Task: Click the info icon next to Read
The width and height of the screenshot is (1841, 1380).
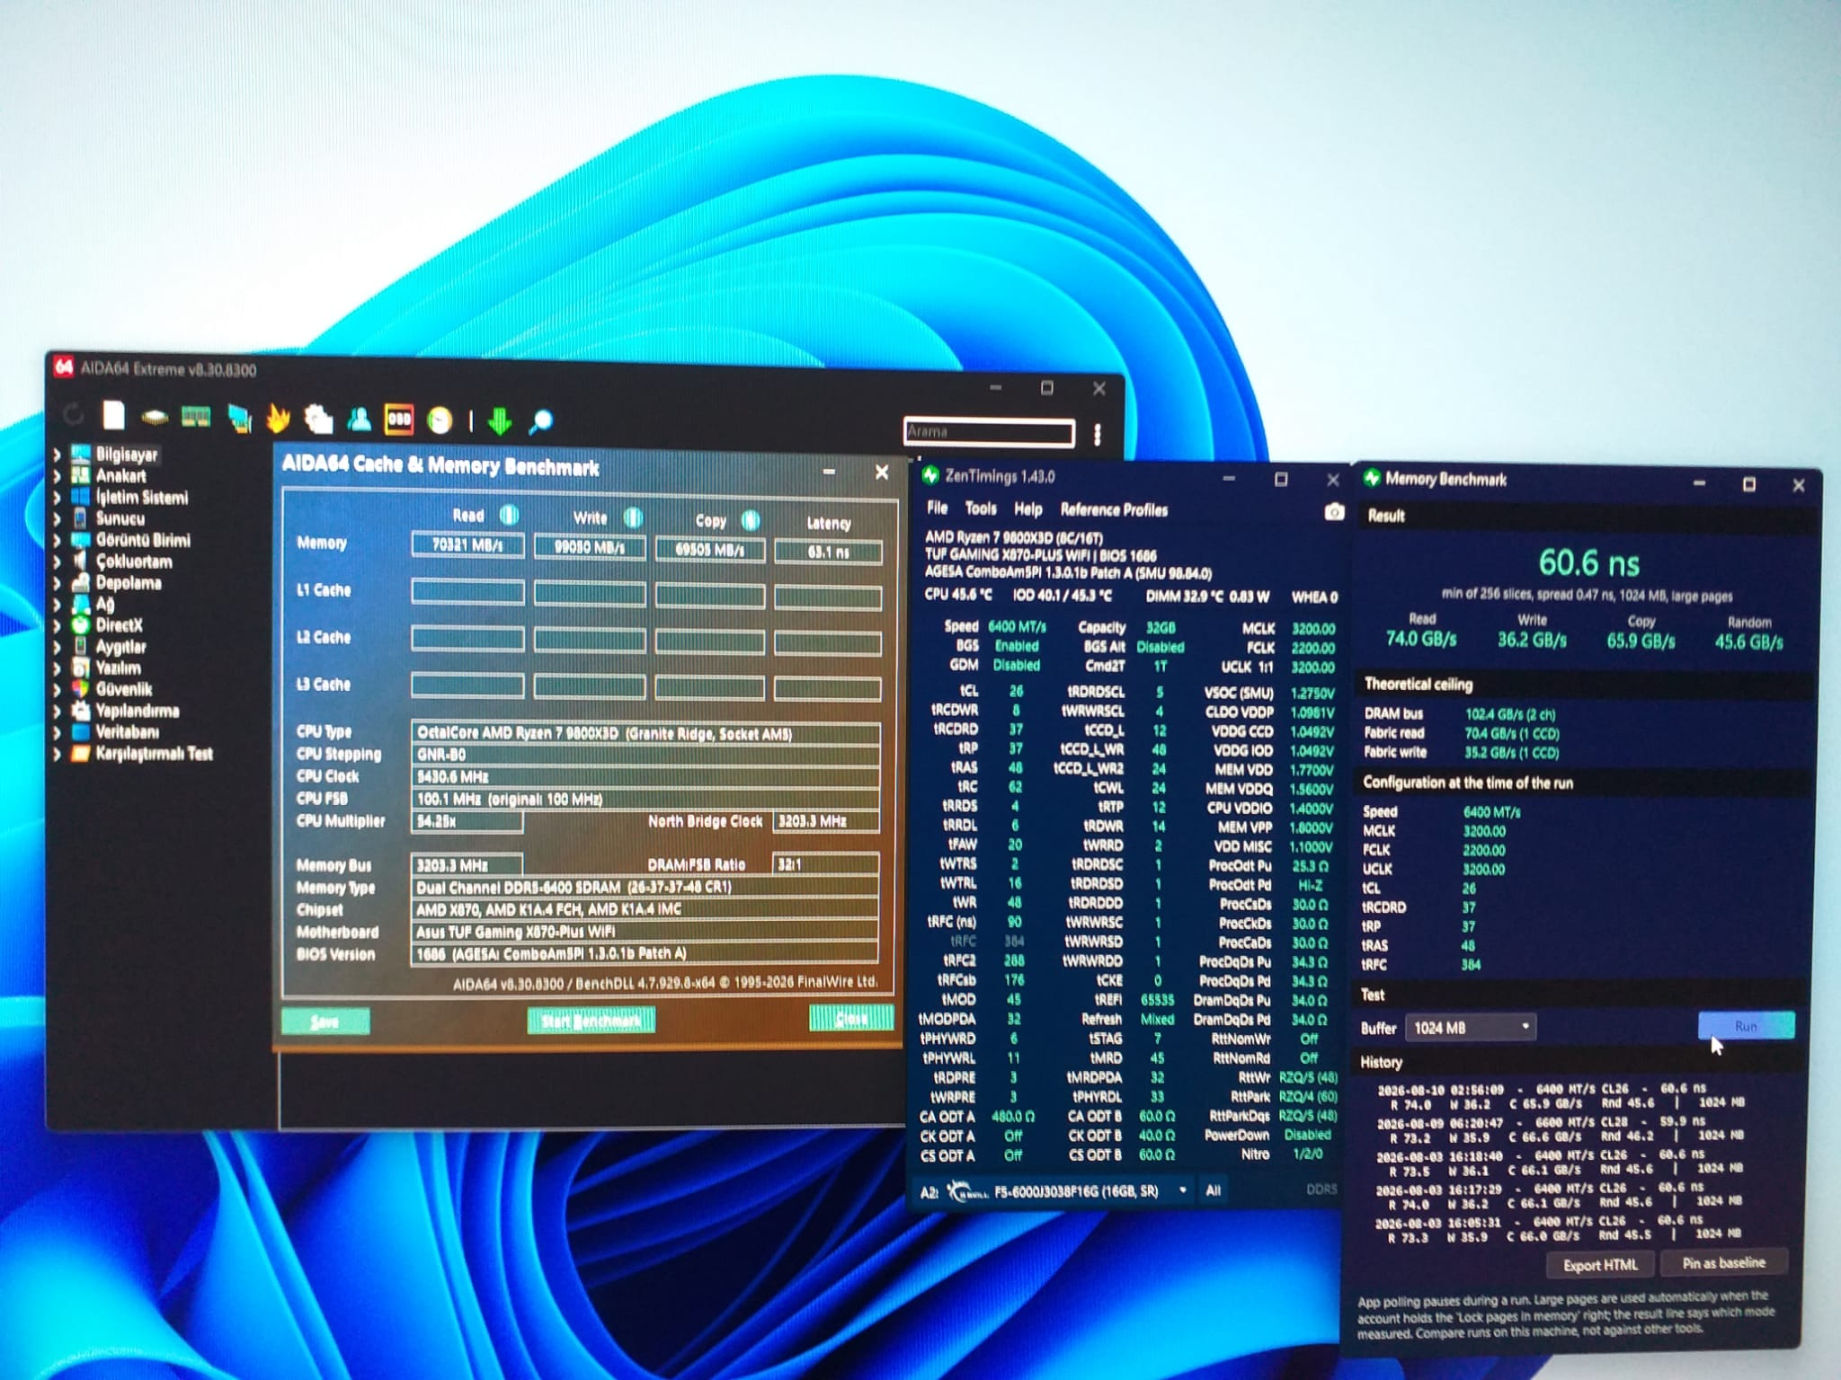Action: (x=509, y=515)
